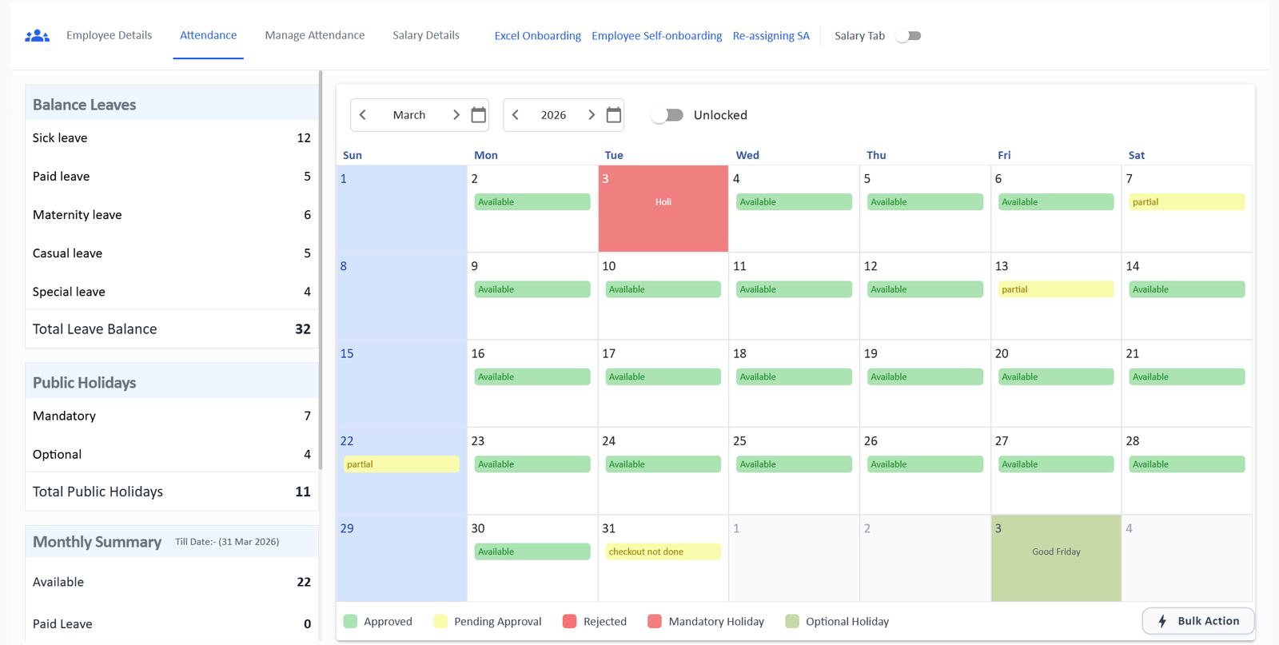
Task: Click the Maternity leave balance row
Action: [x=172, y=215]
